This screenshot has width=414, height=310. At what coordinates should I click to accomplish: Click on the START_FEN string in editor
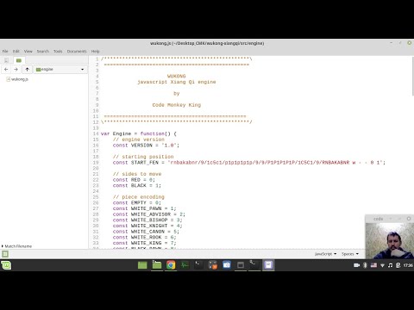(x=276, y=163)
